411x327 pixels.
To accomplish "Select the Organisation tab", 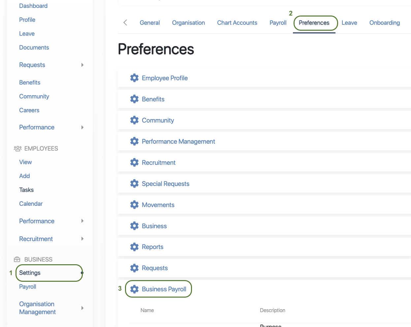I will 188,23.
